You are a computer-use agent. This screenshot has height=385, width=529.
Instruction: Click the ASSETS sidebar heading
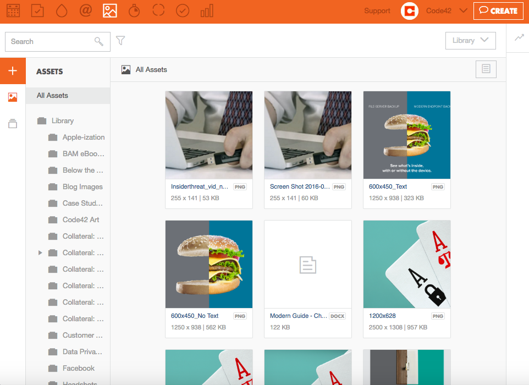click(x=49, y=71)
